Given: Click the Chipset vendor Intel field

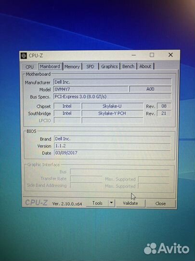Looking at the screenshot, I should (x=67, y=106).
